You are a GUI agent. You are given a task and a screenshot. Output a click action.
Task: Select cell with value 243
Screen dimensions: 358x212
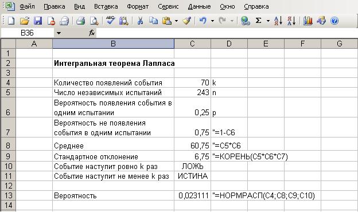[x=192, y=92]
